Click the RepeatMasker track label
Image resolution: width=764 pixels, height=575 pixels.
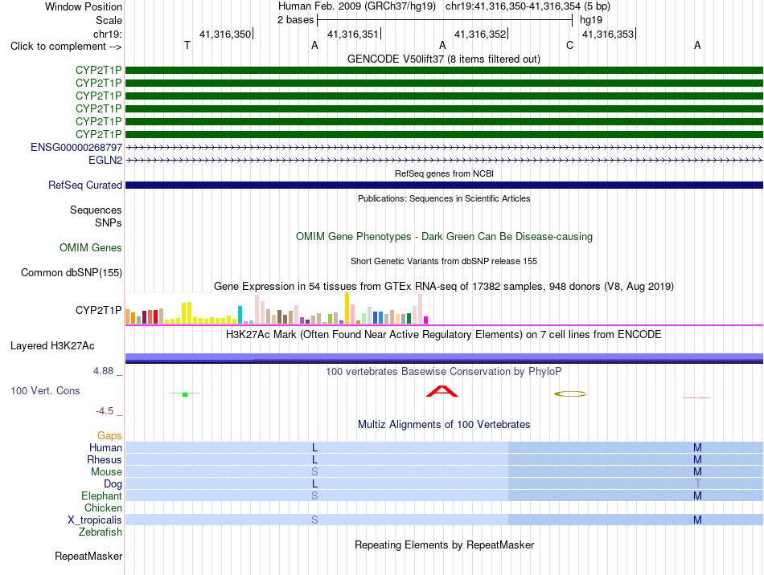point(88,556)
